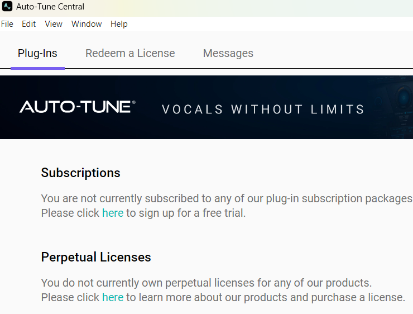Switch to the Redeem a License tab
The height and width of the screenshot is (314, 413).
click(130, 54)
